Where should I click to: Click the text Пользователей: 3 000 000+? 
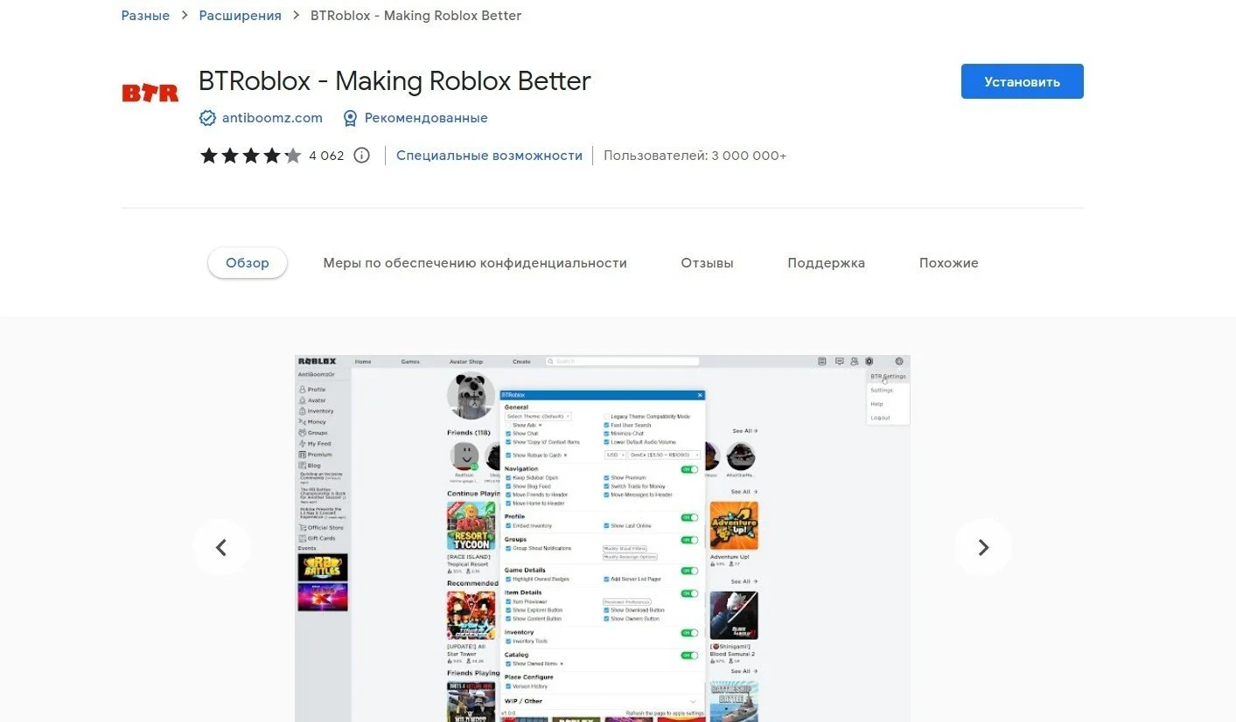pos(695,156)
